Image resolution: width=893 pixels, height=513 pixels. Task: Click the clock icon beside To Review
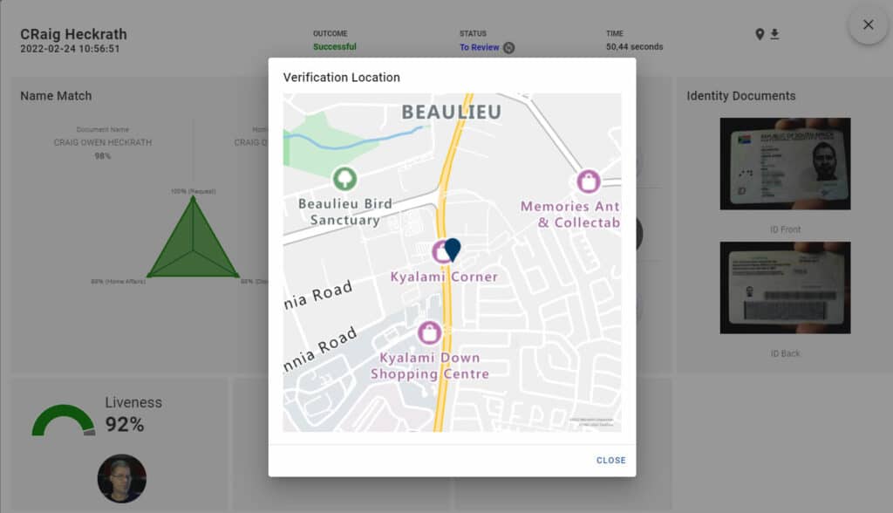pos(509,48)
